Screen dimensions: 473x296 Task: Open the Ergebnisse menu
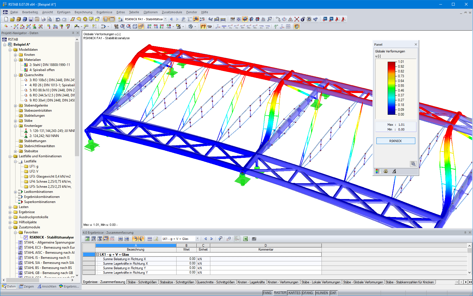(x=104, y=12)
